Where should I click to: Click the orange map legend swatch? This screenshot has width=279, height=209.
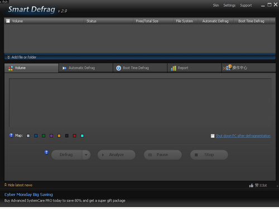click(x=59, y=136)
